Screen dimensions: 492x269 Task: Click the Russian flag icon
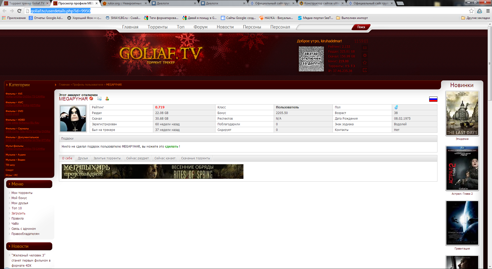pyautogui.click(x=433, y=99)
